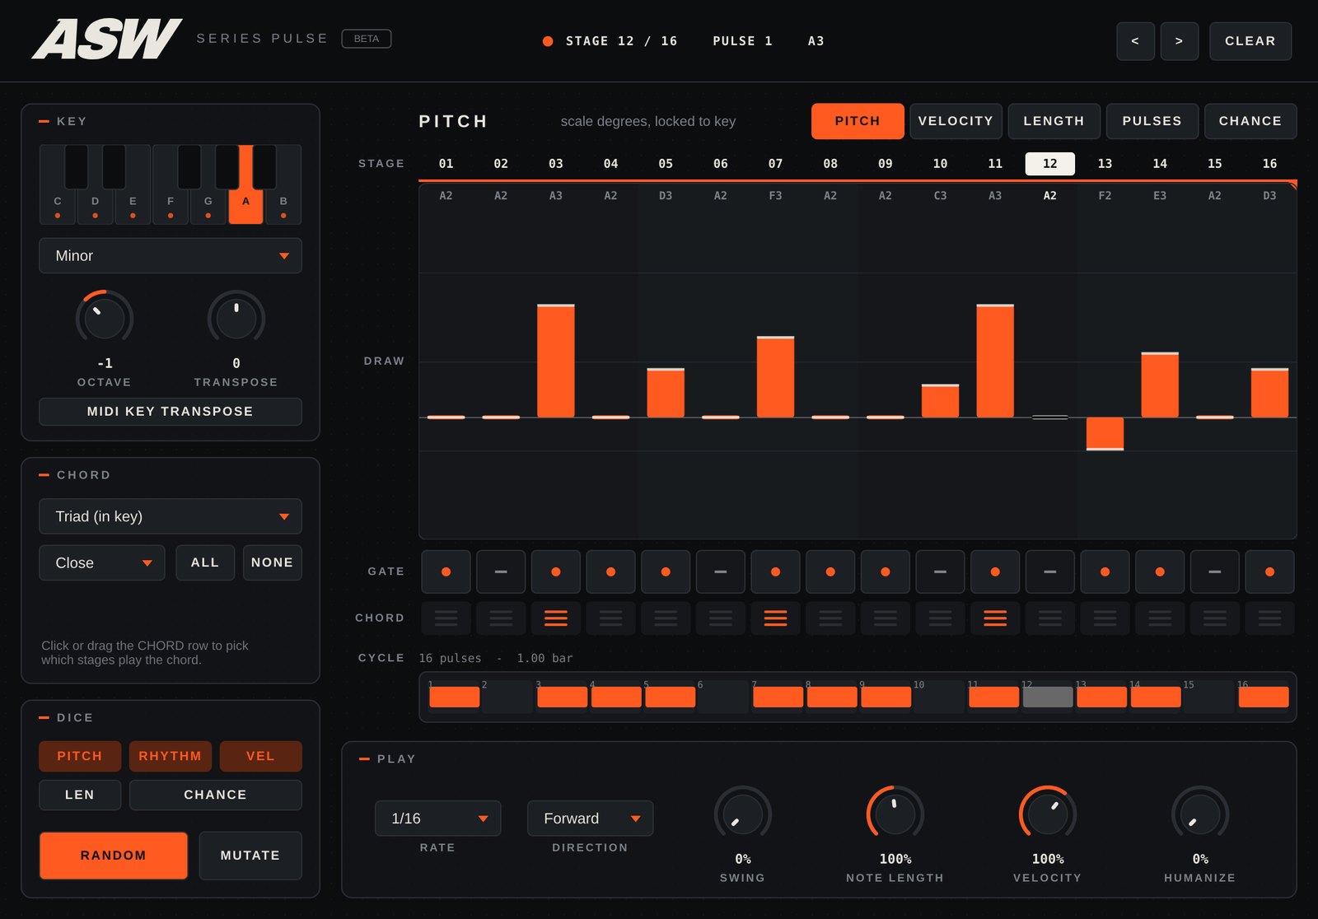Toggle gate for stage 16
This screenshot has width=1318, height=919.
[x=1269, y=571]
